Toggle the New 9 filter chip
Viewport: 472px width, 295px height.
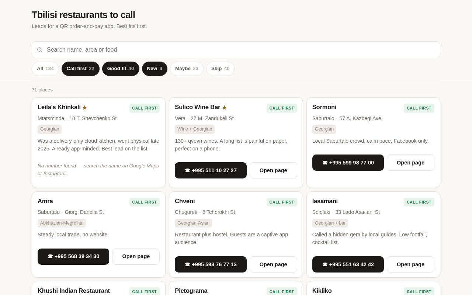tap(155, 69)
